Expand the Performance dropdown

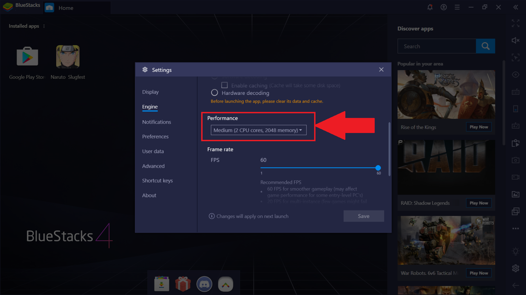pos(258,130)
